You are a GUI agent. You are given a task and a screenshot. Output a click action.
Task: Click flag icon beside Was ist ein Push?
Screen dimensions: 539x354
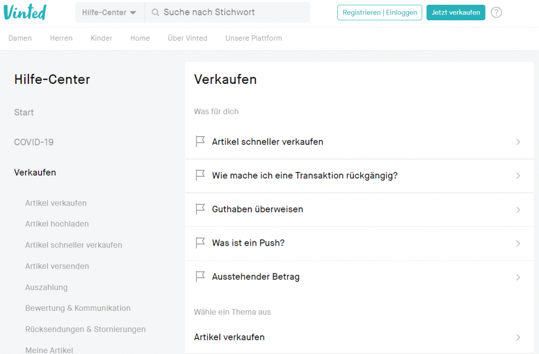(x=200, y=243)
